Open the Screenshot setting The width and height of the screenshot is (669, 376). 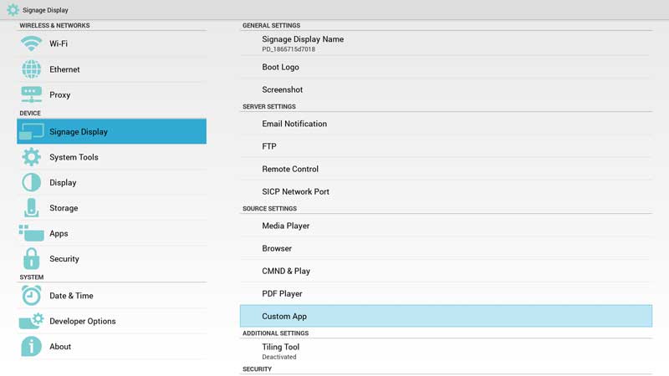(x=446, y=89)
